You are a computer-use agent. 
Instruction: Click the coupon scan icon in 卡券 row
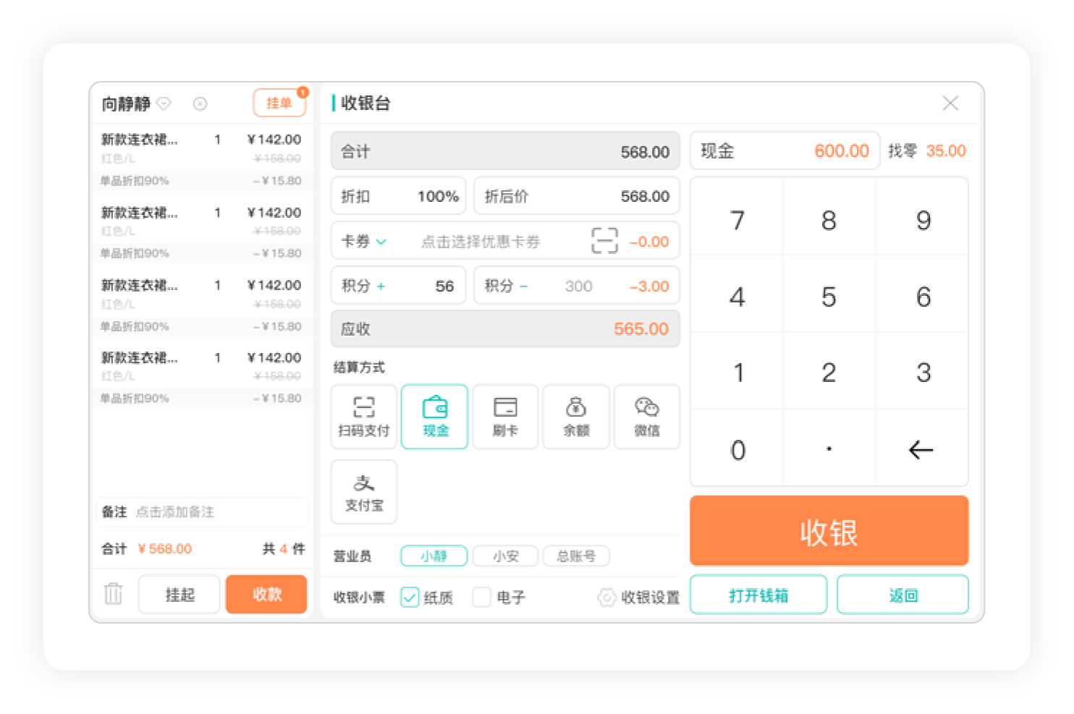(604, 241)
